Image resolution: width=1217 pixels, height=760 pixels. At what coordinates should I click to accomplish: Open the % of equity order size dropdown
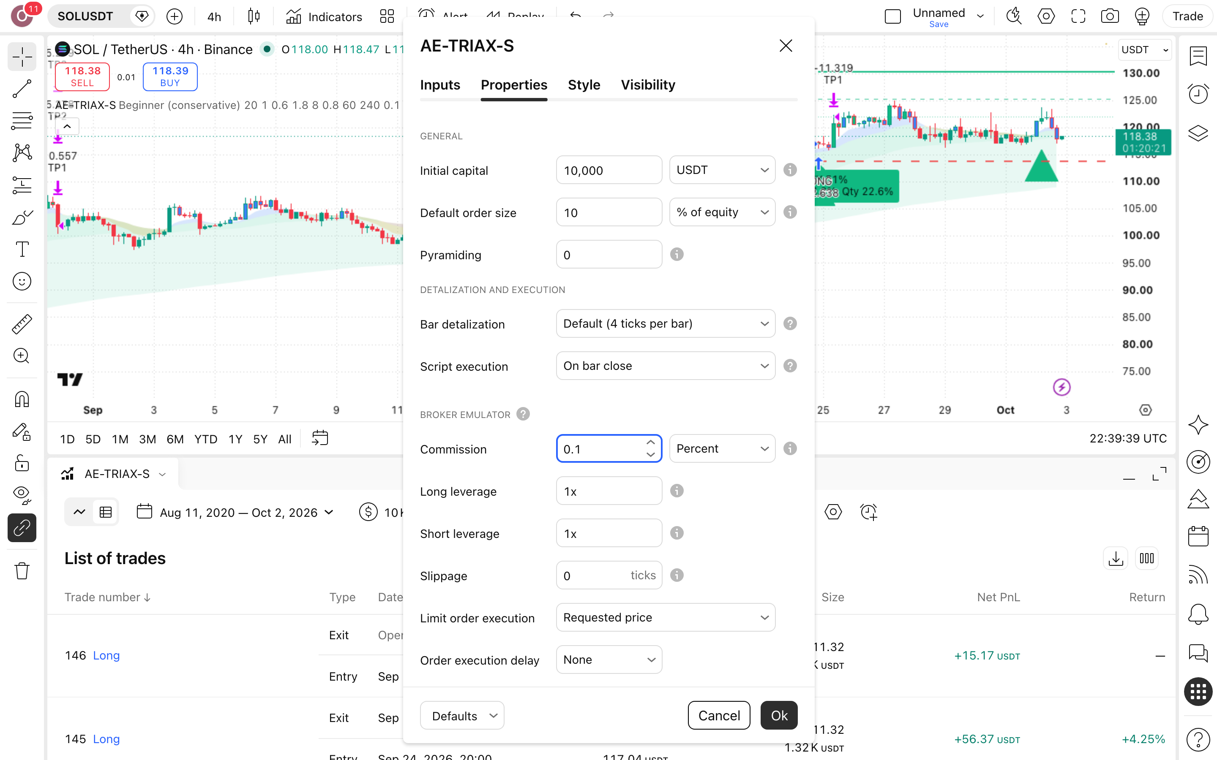point(722,212)
